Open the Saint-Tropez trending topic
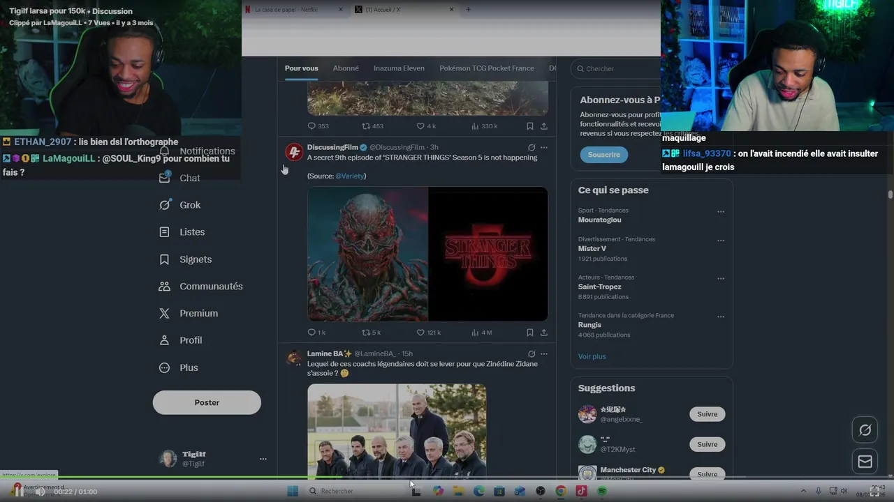Screen dimensions: 894x502 click(x=599, y=287)
